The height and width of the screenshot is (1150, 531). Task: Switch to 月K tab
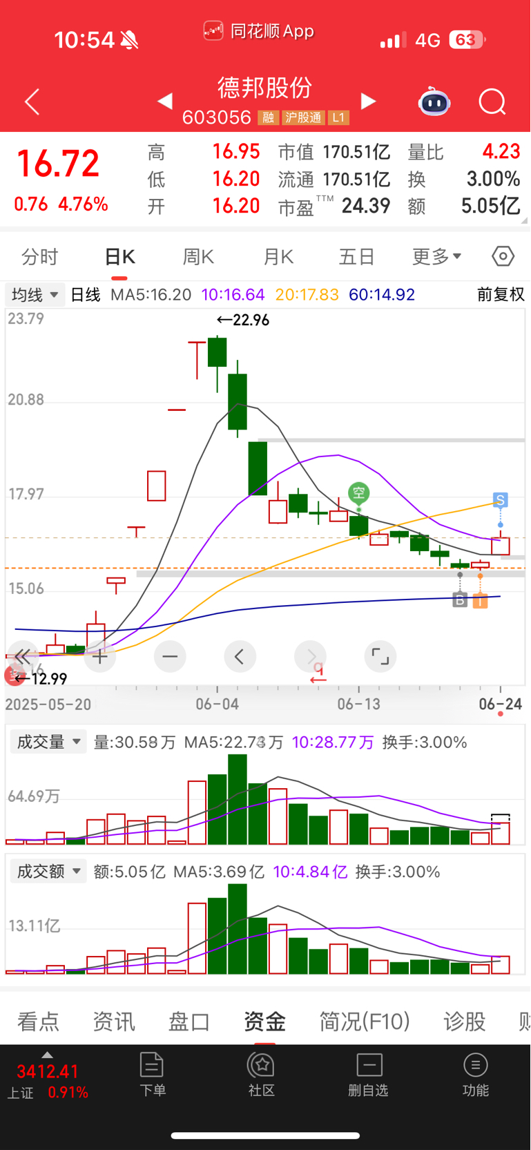(x=278, y=257)
